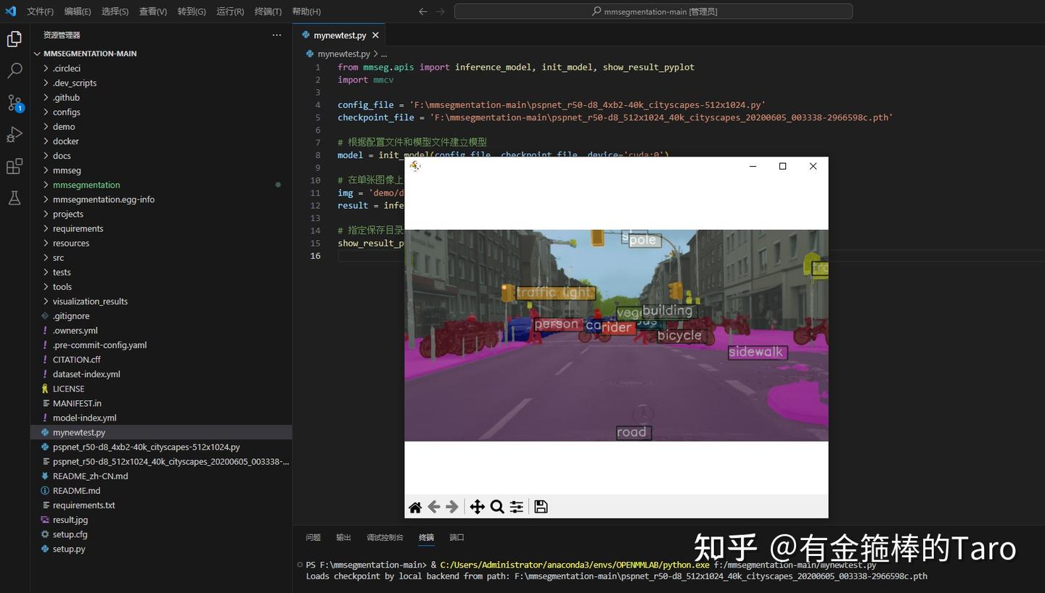The height and width of the screenshot is (593, 1045).
Task: Open the Explorer view in activity bar
Action: 15,39
